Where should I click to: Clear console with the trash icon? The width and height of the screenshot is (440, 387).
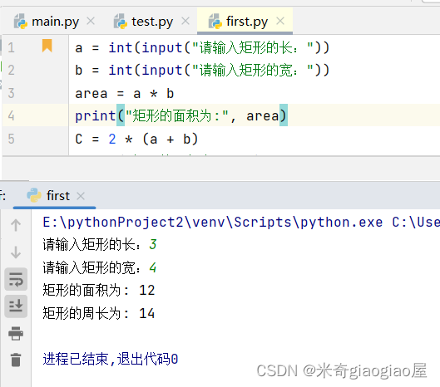pos(16,360)
